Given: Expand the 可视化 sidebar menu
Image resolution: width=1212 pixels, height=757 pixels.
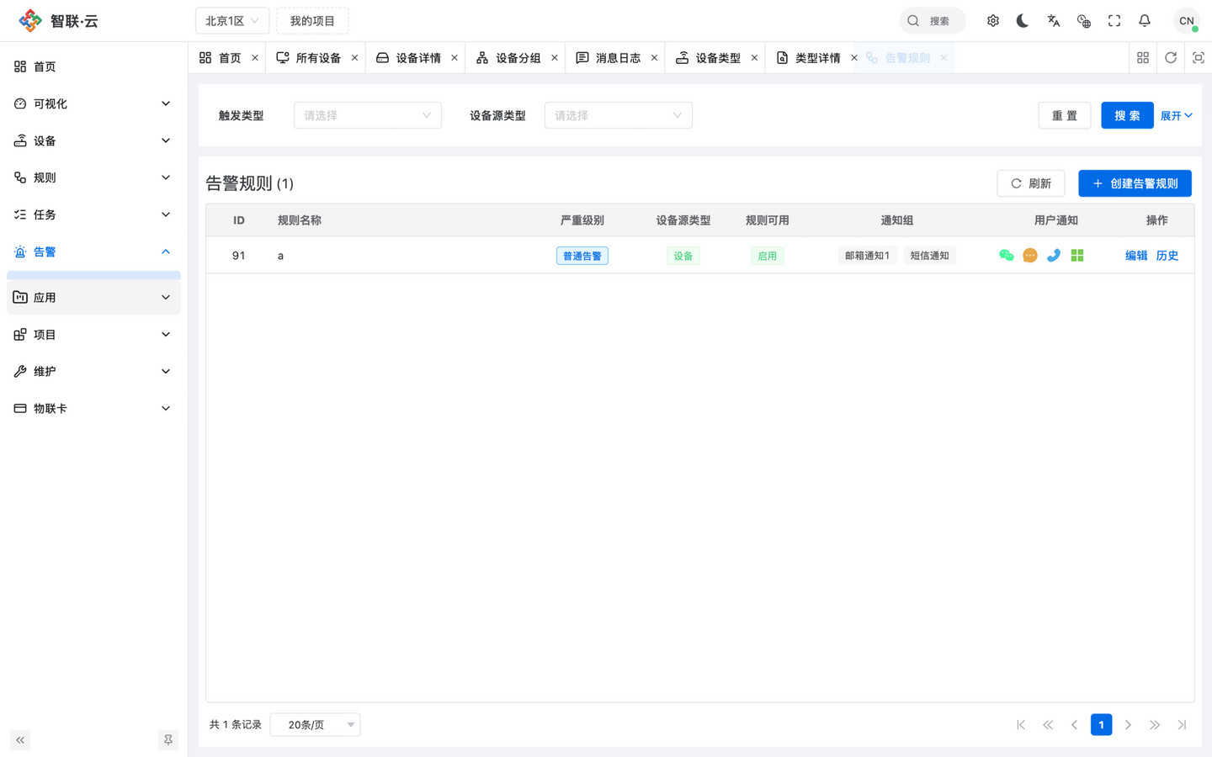Looking at the screenshot, I should pos(93,103).
